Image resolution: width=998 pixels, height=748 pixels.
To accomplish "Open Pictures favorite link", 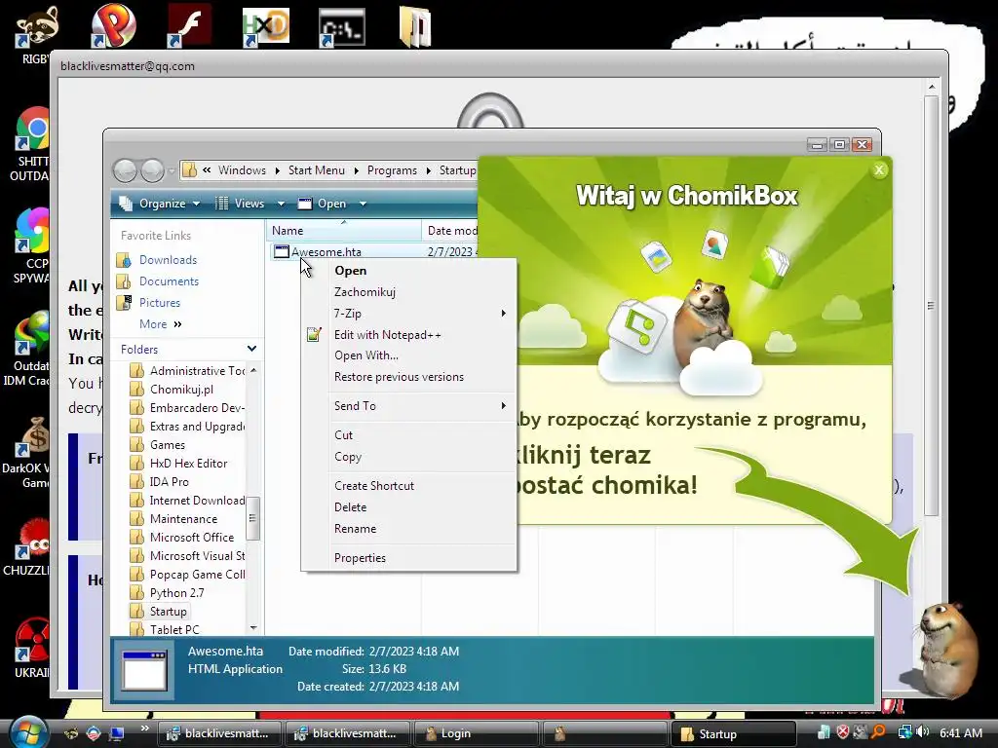I will point(160,303).
